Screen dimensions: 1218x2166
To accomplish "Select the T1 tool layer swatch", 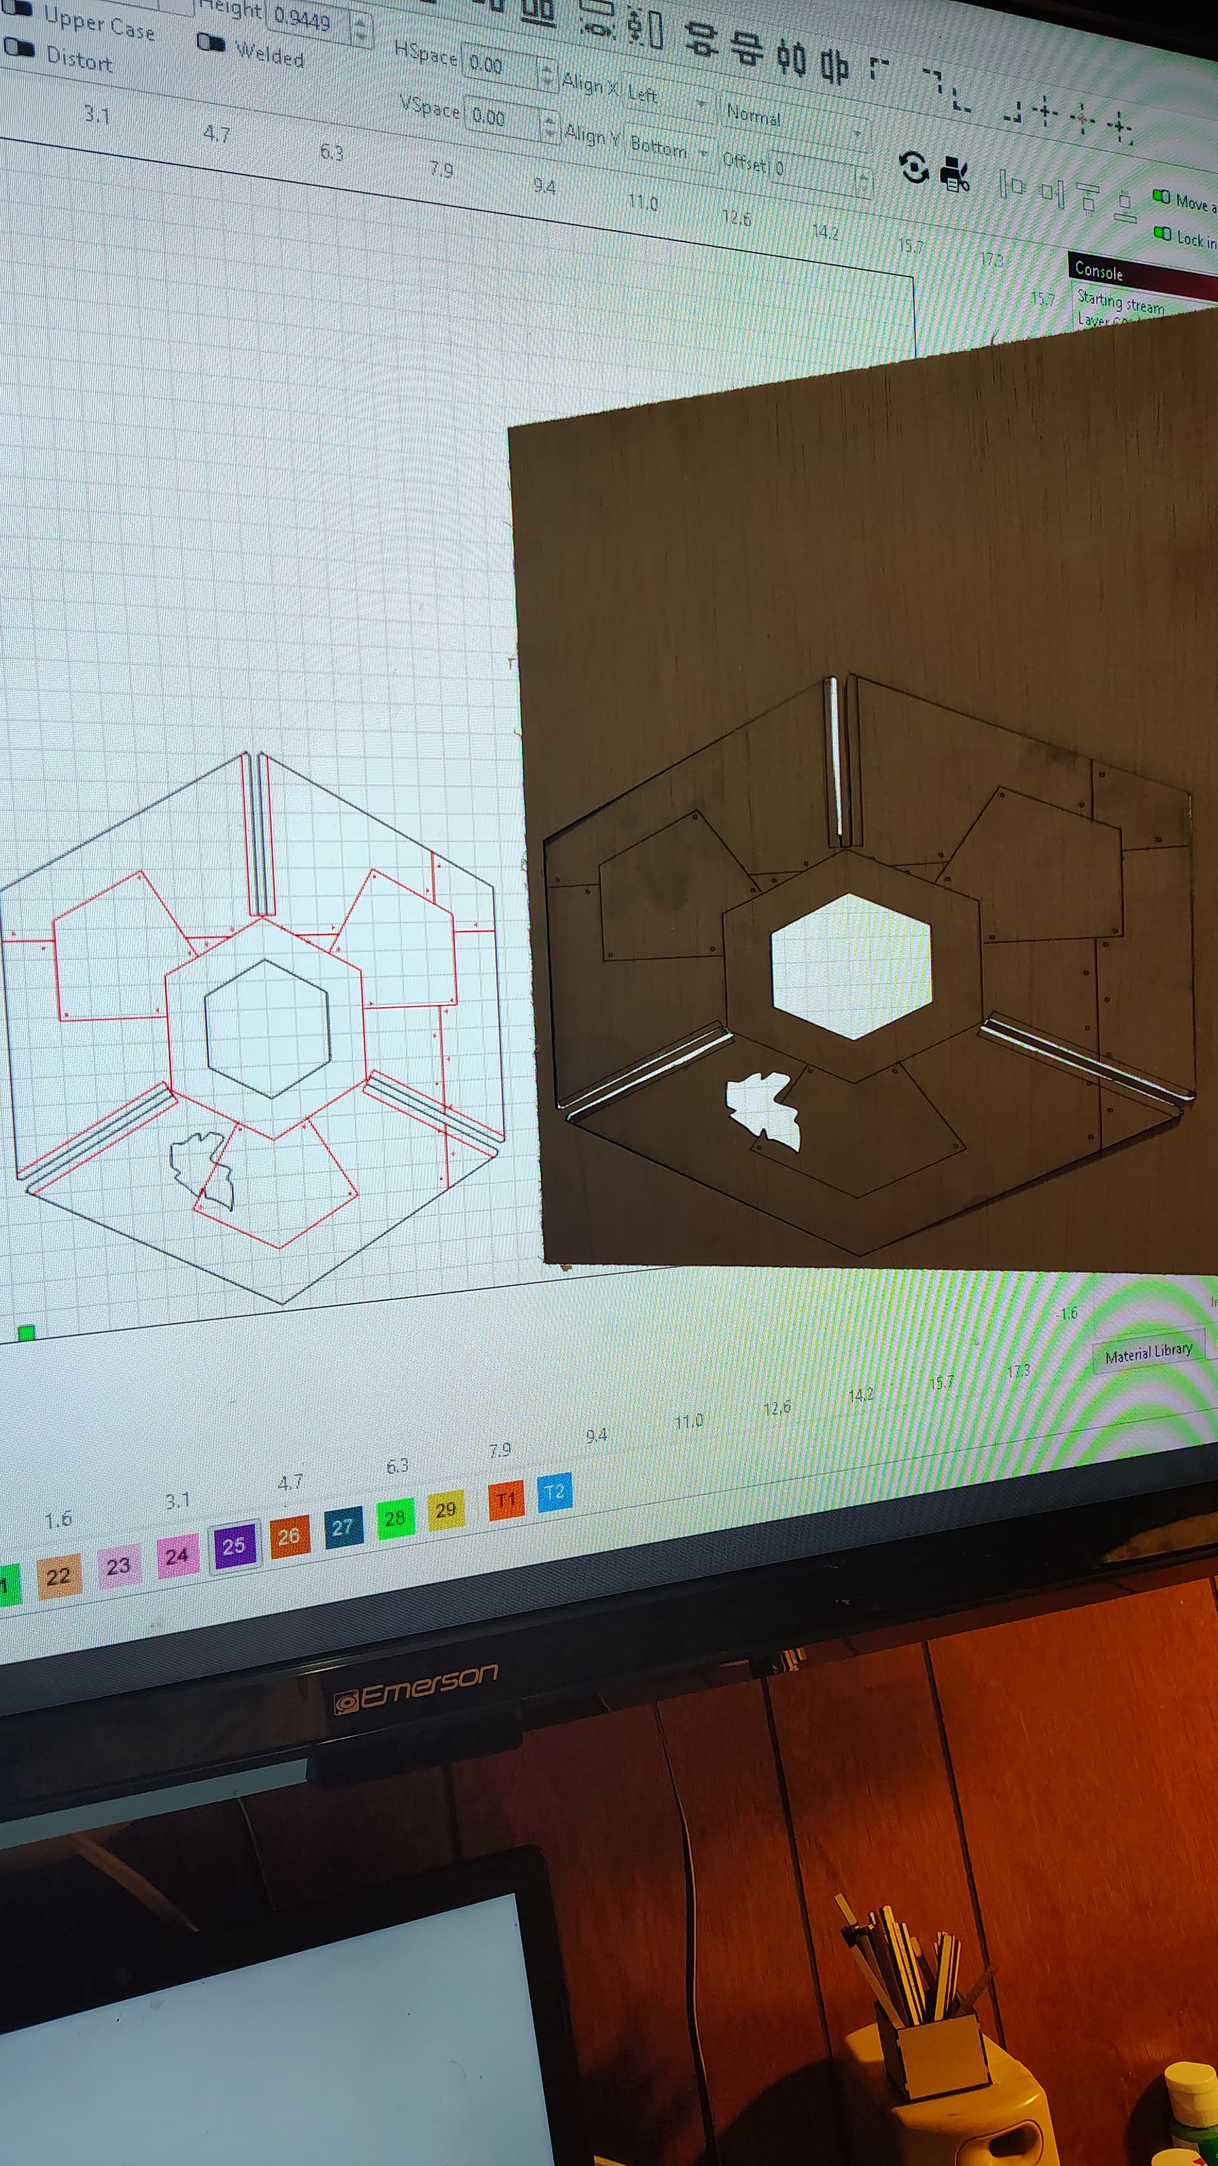I will click(506, 1501).
